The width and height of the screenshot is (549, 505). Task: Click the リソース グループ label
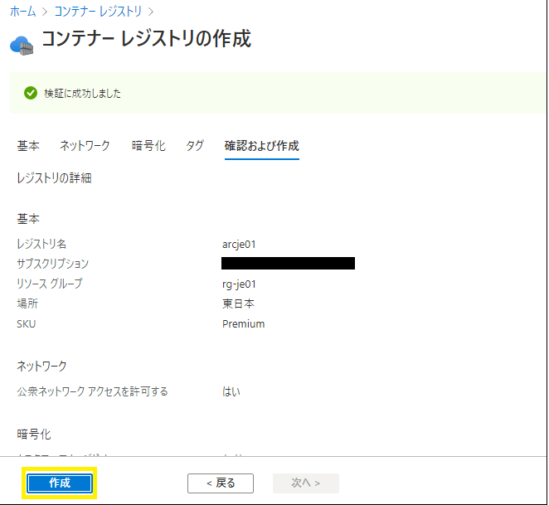(x=50, y=284)
